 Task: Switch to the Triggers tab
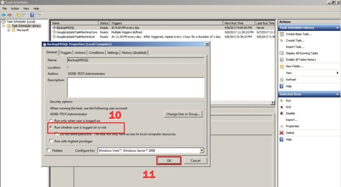(x=66, y=53)
